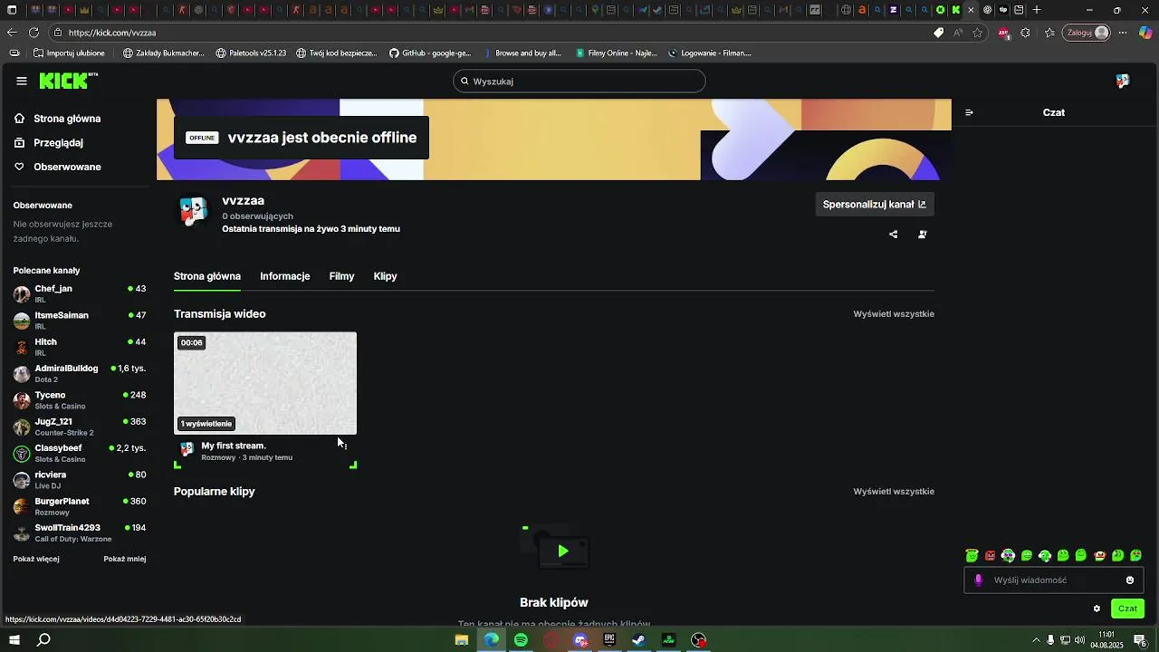This screenshot has width=1159, height=652.
Task: Click the browser back arrow
Action: 12,33
